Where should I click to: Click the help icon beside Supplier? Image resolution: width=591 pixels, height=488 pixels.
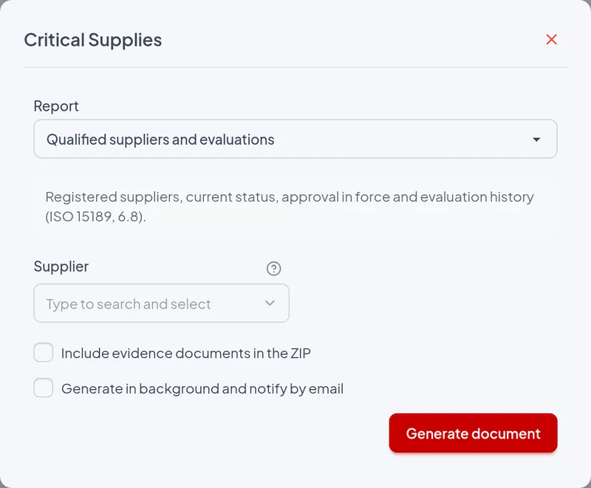click(x=273, y=269)
